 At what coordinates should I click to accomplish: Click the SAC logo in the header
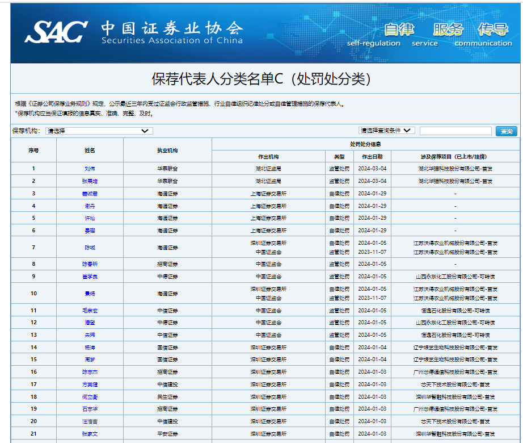[56, 32]
